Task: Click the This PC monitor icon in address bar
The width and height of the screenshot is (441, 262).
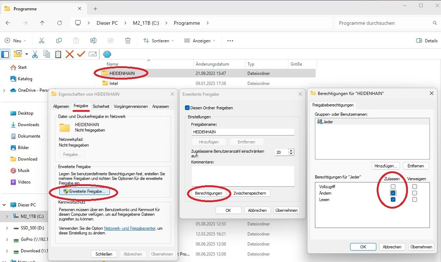Action: pyautogui.click(x=78, y=23)
